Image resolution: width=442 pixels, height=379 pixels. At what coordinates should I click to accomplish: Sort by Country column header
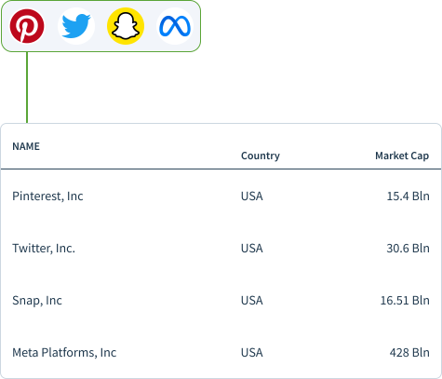[261, 156]
